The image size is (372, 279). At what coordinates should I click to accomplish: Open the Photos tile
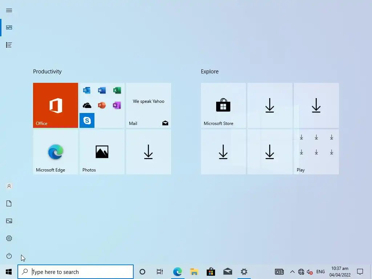pyautogui.click(x=102, y=152)
